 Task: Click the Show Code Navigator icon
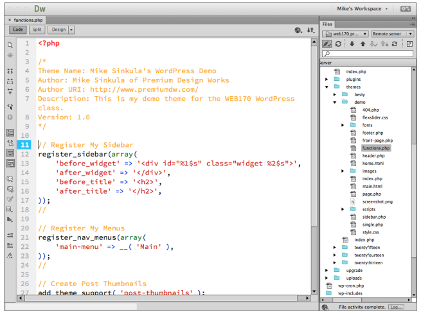pyautogui.click(x=10, y=55)
